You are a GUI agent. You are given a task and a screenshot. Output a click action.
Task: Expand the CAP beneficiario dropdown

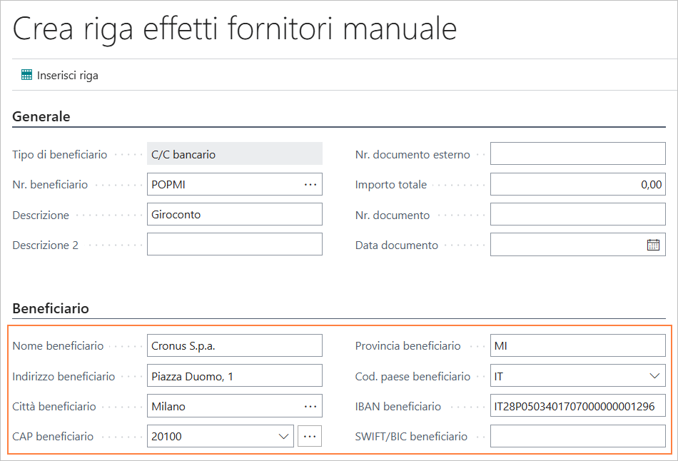click(x=283, y=436)
